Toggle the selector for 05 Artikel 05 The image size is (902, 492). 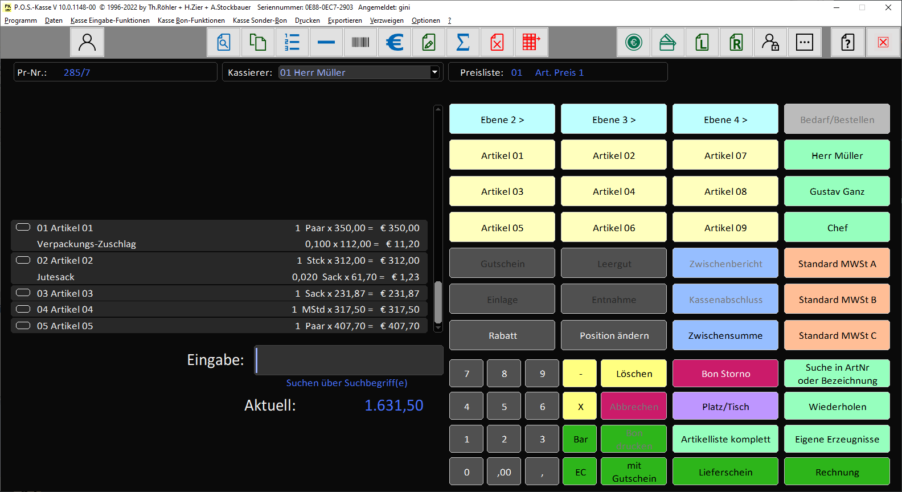point(23,326)
